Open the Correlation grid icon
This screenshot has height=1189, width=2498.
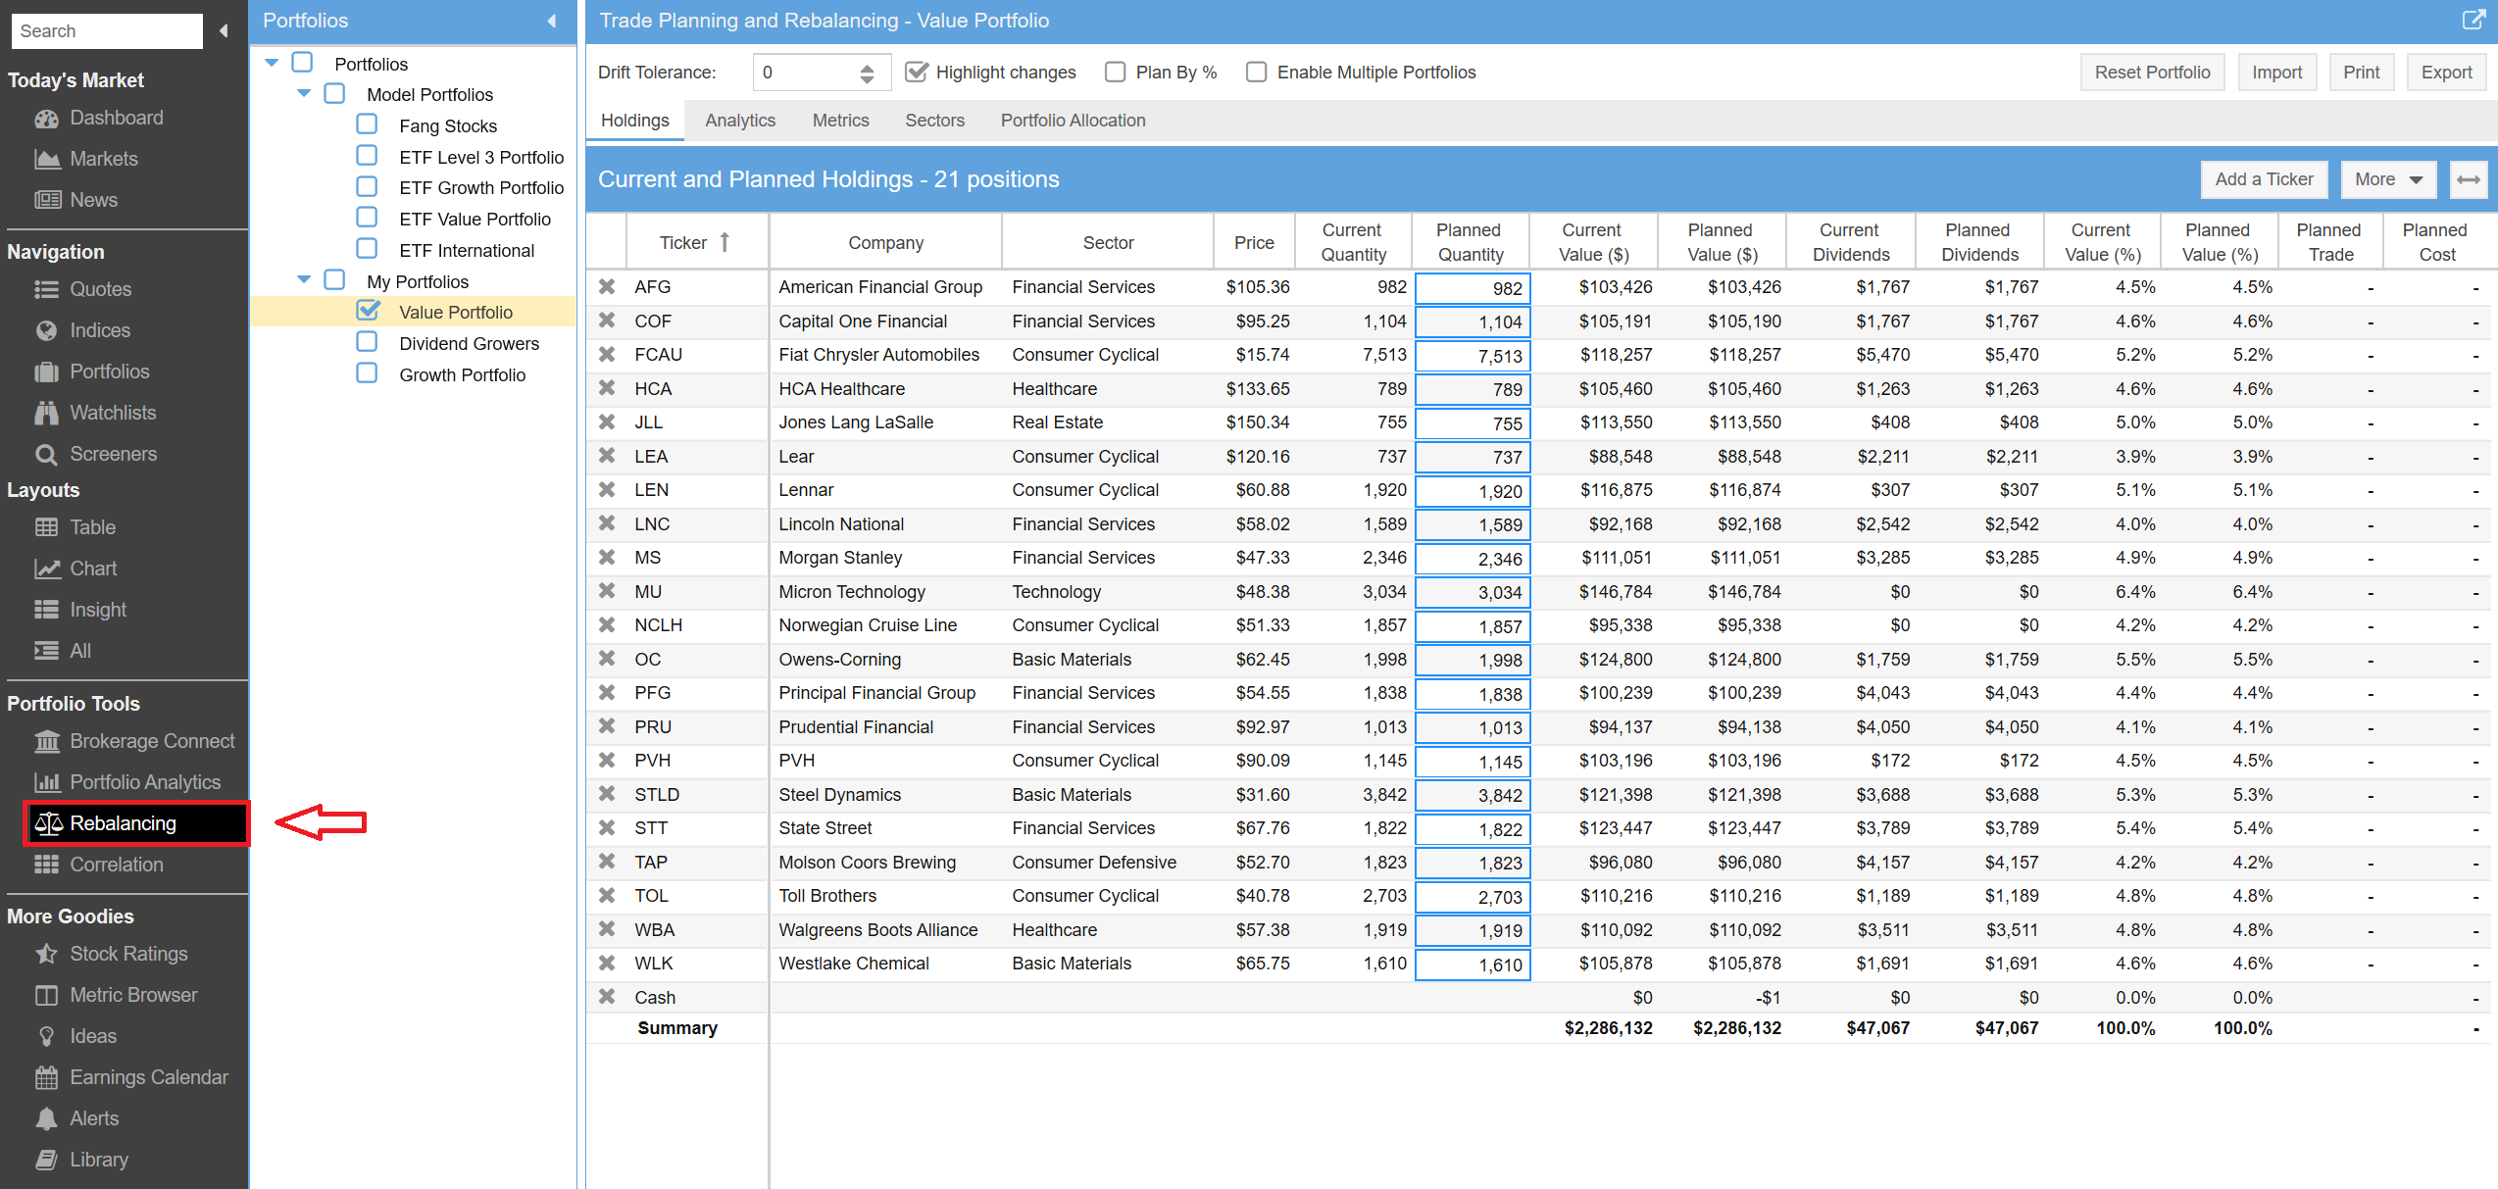[46, 865]
